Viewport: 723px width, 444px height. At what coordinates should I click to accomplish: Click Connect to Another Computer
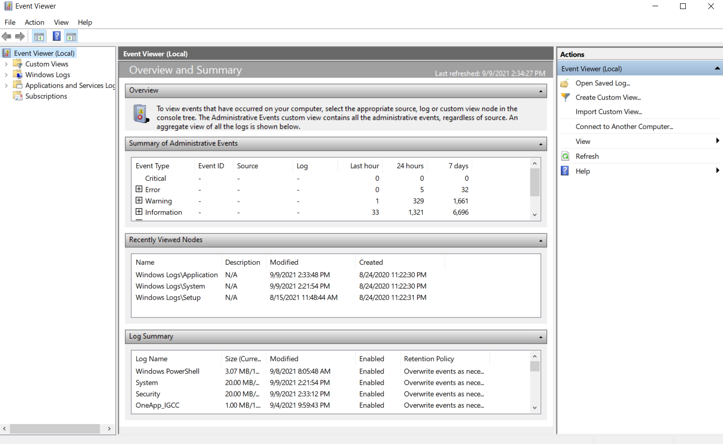tap(624, 126)
